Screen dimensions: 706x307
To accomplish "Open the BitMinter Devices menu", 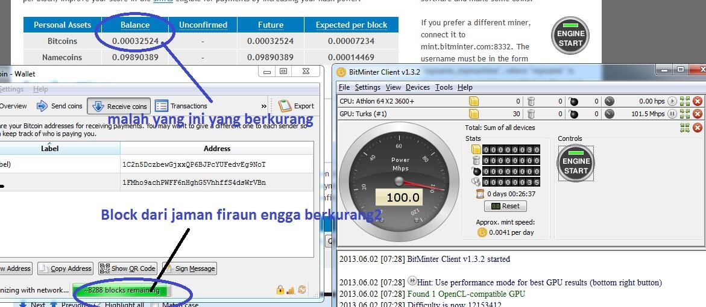I will click(417, 87).
